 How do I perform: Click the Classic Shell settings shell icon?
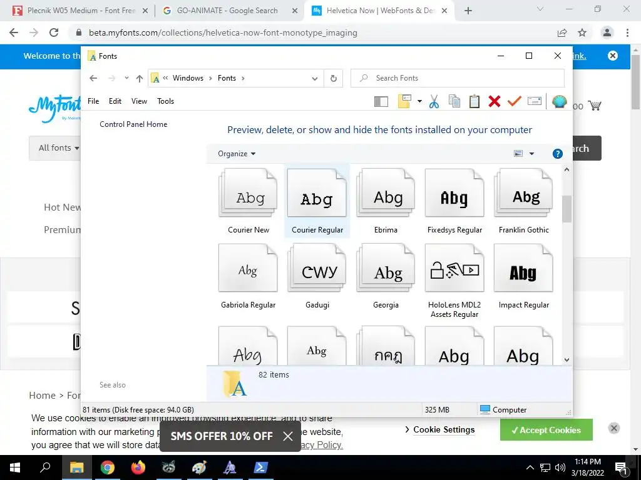click(559, 101)
